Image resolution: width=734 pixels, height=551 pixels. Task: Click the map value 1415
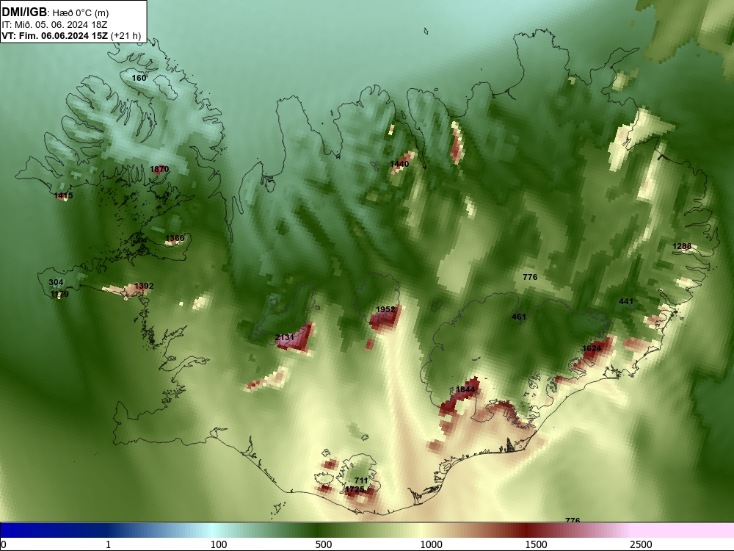(x=63, y=196)
